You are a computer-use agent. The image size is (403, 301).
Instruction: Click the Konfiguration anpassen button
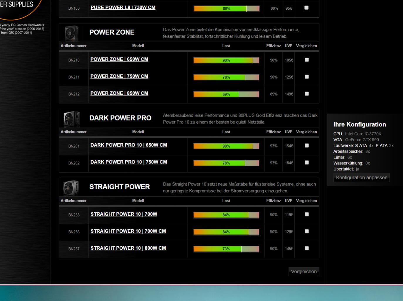(x=362, y=178)
